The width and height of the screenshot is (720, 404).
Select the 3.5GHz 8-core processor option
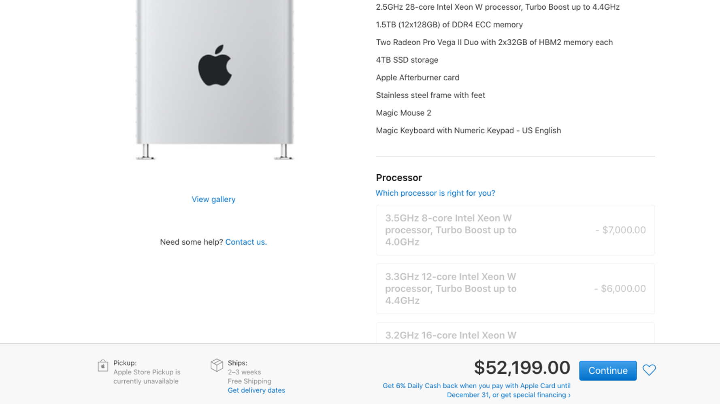[x=515, y=230]
